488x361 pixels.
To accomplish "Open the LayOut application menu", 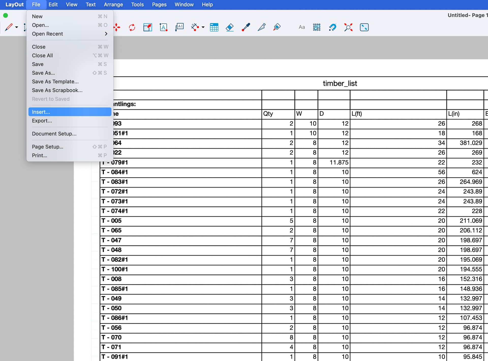I will coord(14,5).
